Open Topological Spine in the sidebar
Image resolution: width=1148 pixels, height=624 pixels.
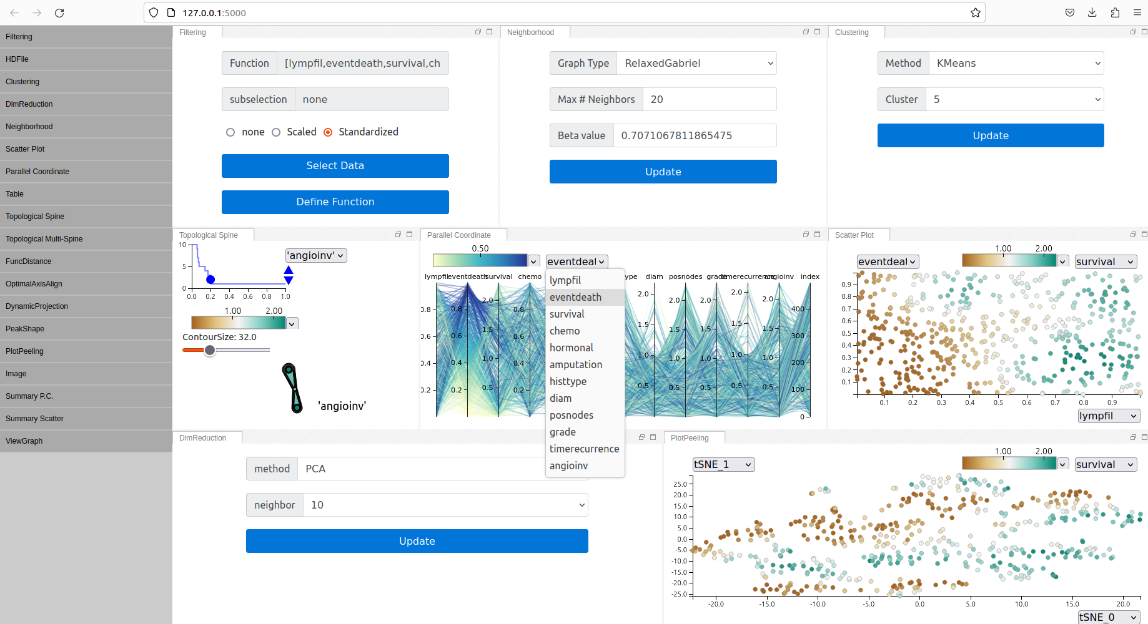[35, 217]
